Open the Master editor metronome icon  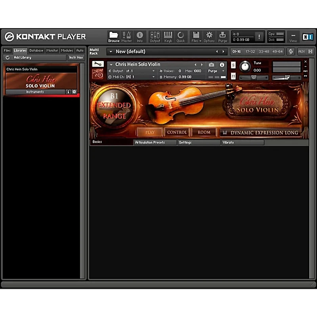click(126, 37)
